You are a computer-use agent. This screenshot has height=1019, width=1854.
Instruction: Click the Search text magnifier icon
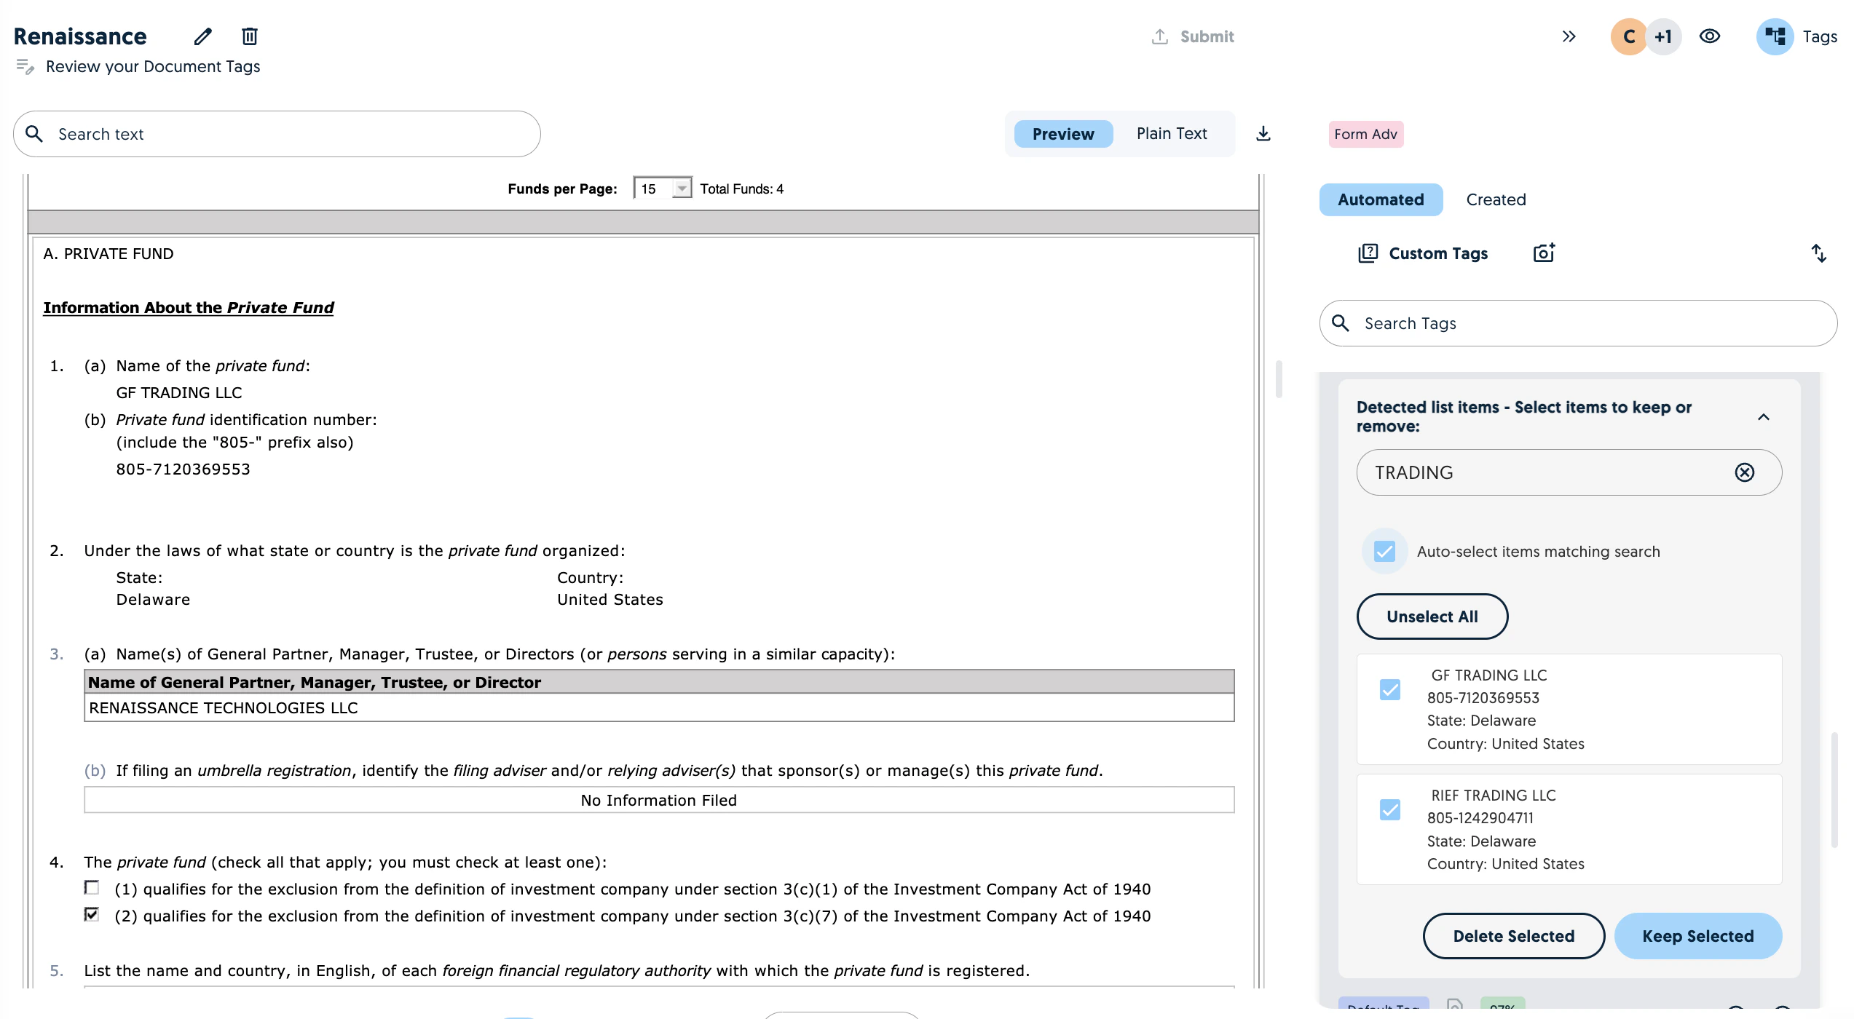(x=34, y=134)
